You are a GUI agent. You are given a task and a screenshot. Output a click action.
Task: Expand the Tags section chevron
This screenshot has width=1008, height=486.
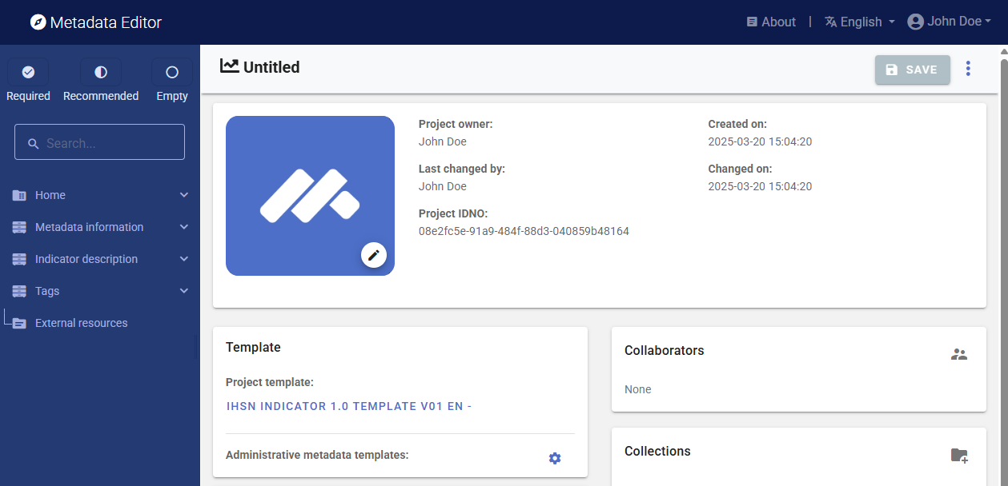coord(184,291)
